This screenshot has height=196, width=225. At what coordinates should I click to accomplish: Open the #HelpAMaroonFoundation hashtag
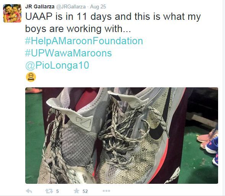(84, 41)
